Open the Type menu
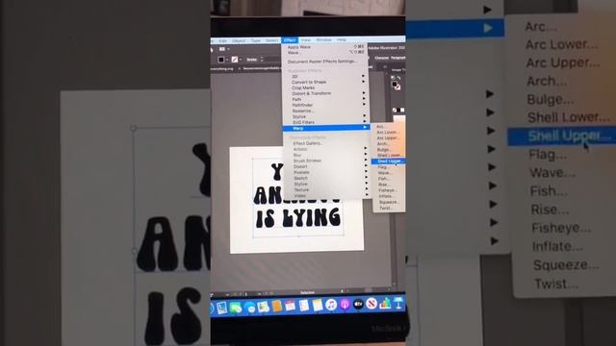616x346 pixels. pos(255,40)
